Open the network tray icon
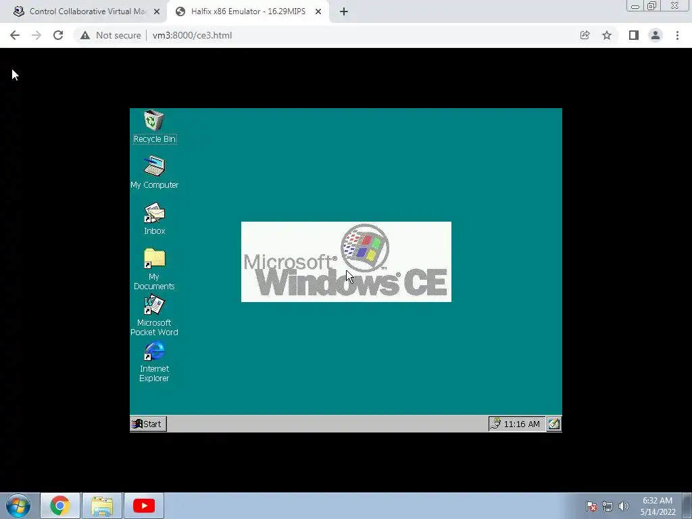The image size is (692, 519). [608, 506]
